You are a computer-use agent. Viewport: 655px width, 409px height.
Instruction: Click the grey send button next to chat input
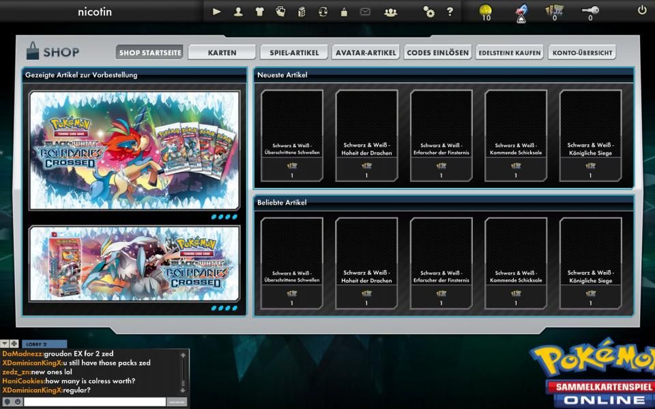(x=177, y=402)
